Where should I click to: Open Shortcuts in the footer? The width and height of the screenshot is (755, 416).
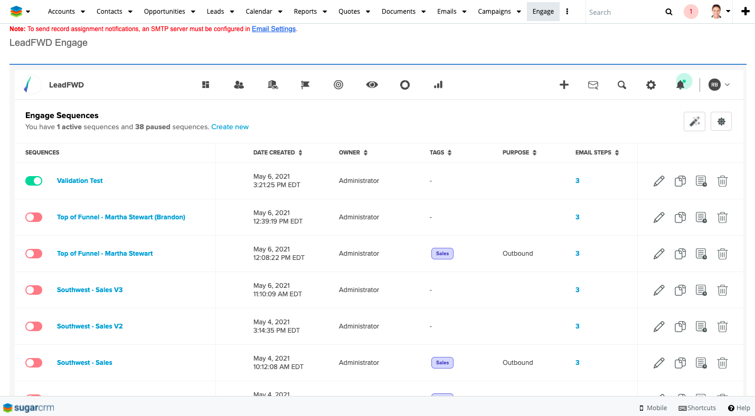(697, 408)
